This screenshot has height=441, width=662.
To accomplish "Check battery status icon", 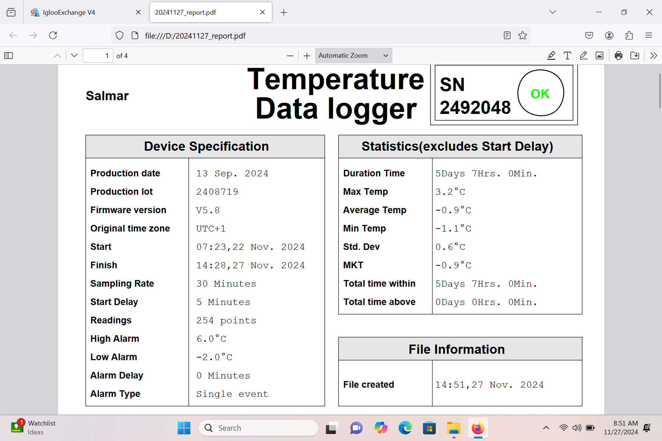I will click(x=590, y=428).
